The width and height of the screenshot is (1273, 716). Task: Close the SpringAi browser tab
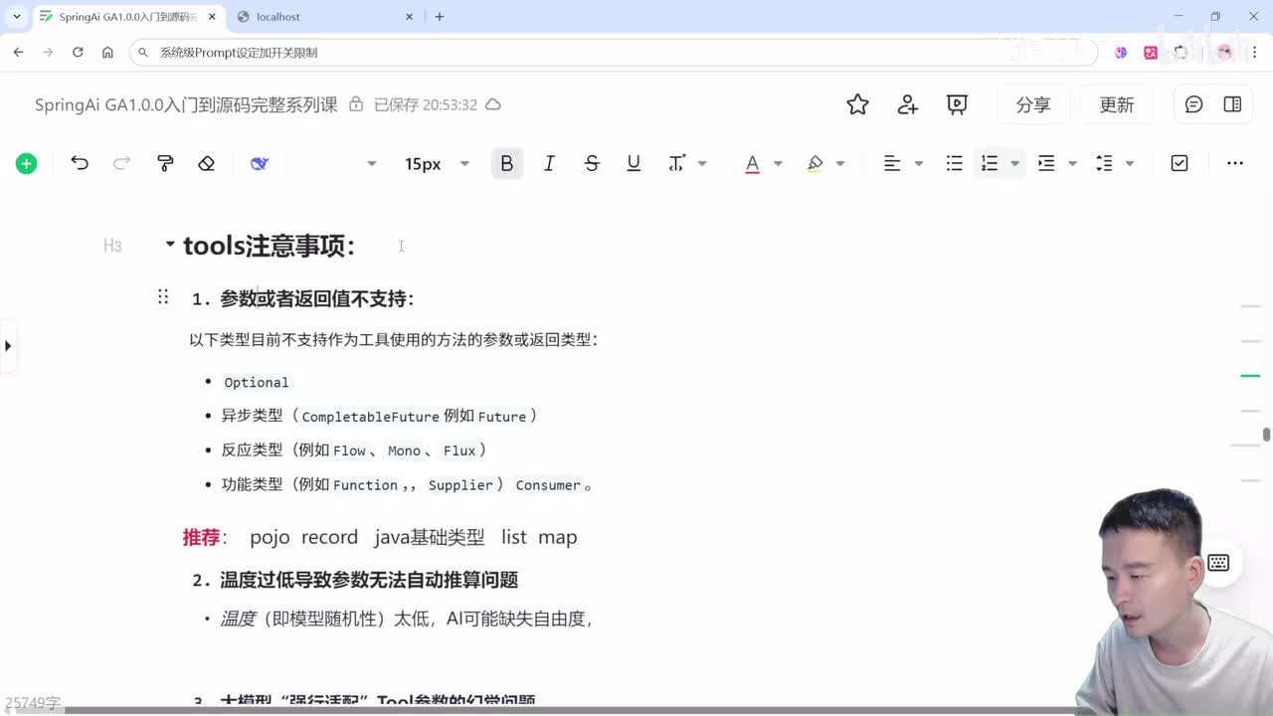tap(212, 17)
